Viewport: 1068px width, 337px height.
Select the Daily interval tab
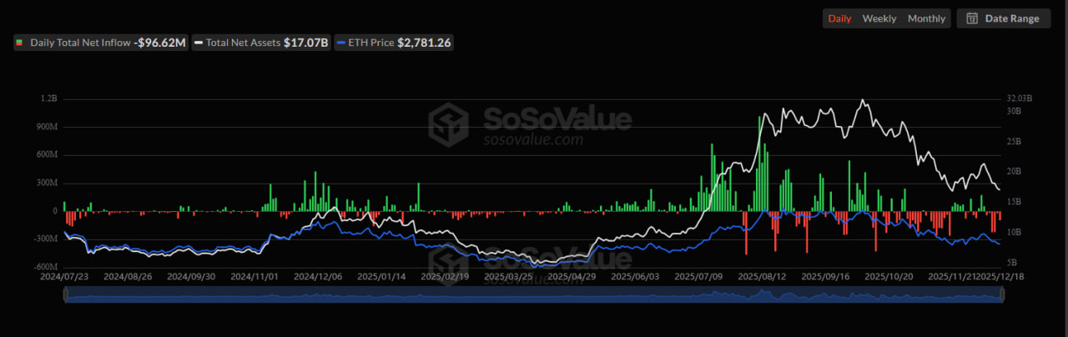(839, 18)
